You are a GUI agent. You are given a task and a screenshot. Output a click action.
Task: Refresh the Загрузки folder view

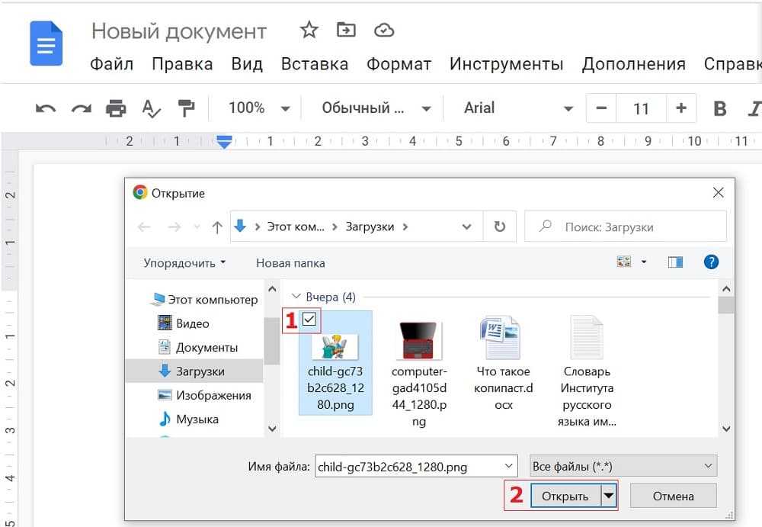coord(500,227)
